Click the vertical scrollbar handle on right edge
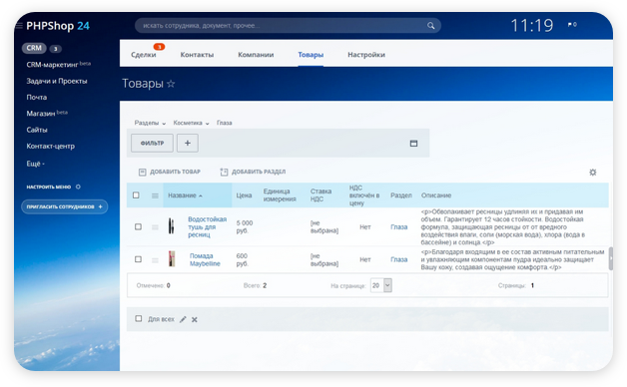Screen dimensions: 627x387 tap(611, 258)
